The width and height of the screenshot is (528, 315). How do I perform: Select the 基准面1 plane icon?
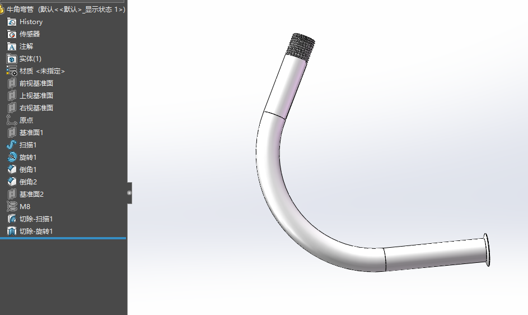click(x=12, y=132)
